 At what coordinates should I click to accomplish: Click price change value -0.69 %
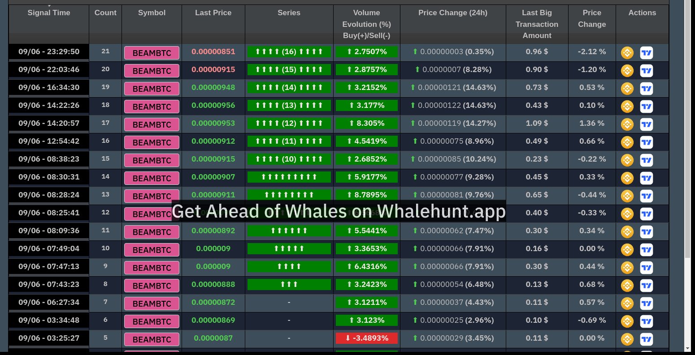coord(592,320)
